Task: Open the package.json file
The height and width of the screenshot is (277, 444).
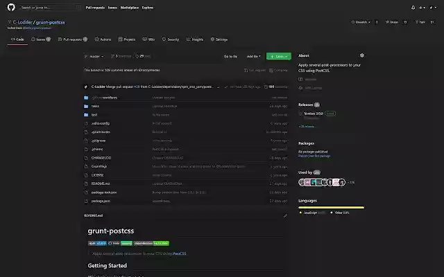Action: click(101, 201)
